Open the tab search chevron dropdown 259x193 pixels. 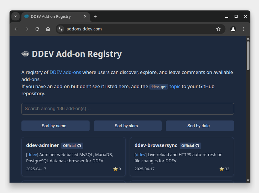point(16,16)
